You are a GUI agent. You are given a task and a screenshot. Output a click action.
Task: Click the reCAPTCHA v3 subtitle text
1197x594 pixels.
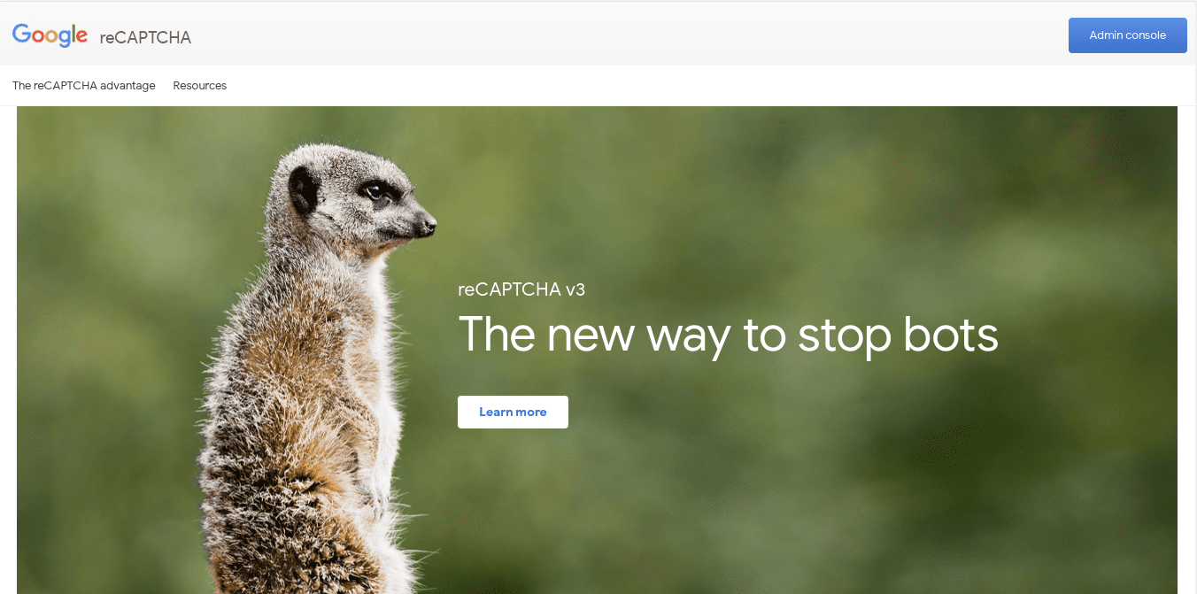point(521,289)
